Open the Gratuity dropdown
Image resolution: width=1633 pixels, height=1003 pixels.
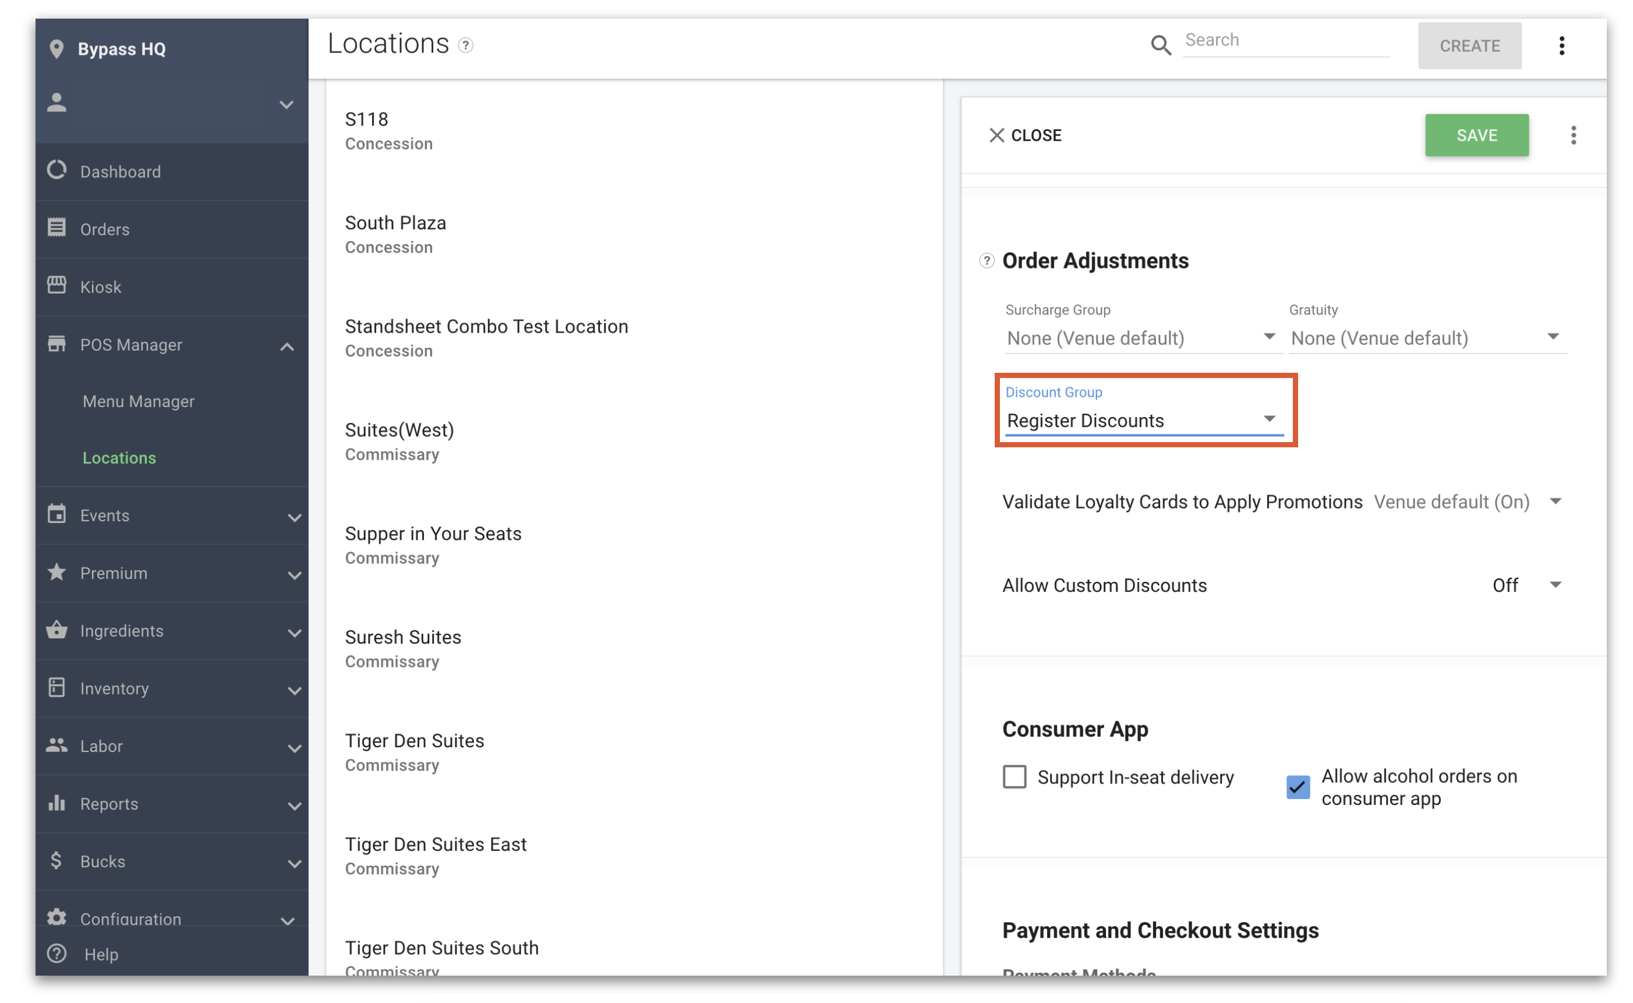pyautogui.click(x=1426, y=338)
